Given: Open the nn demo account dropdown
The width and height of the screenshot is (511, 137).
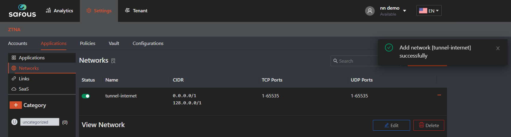Looking at the screenshot, I should pyautogui.click(x=404, y=11).
